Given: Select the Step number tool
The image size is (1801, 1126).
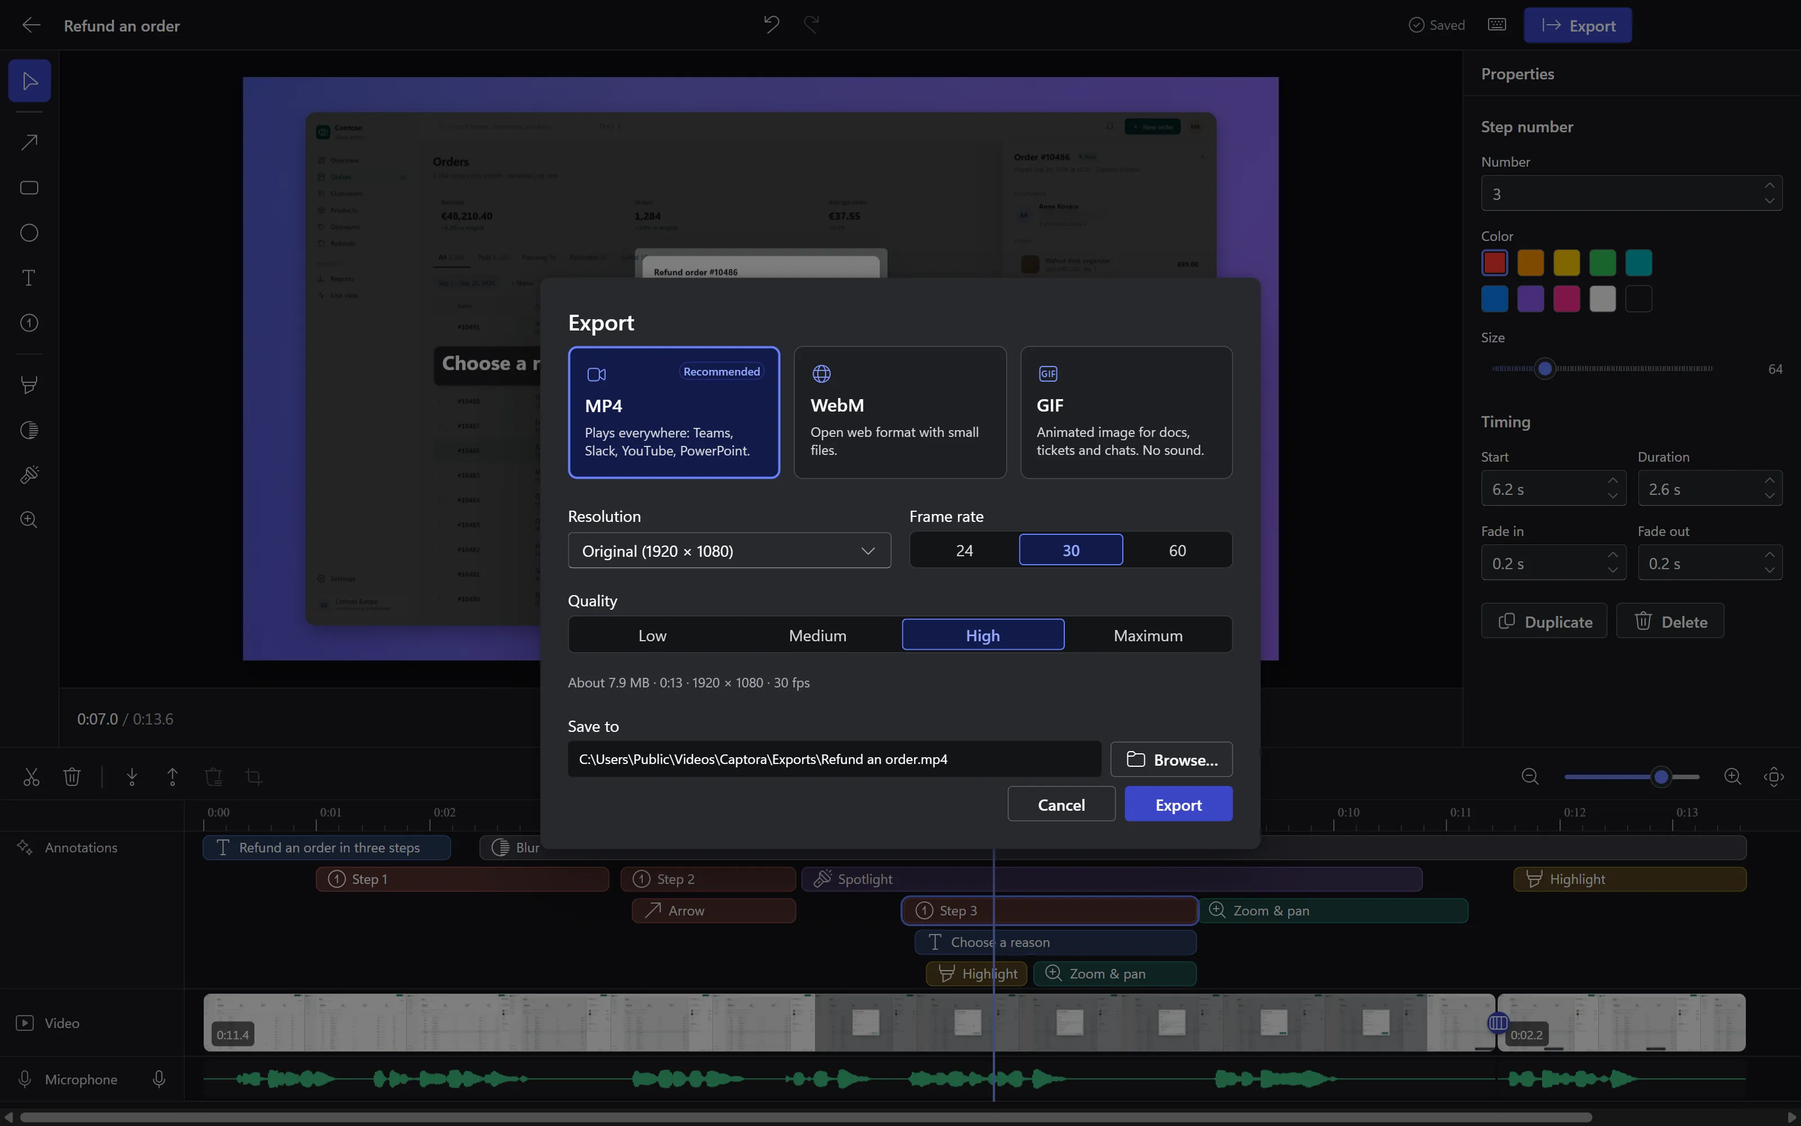Looking at the screenshot, I should point(30,323).
